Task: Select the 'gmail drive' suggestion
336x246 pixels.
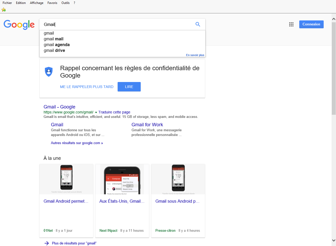Action: click(x=122, y=51)
